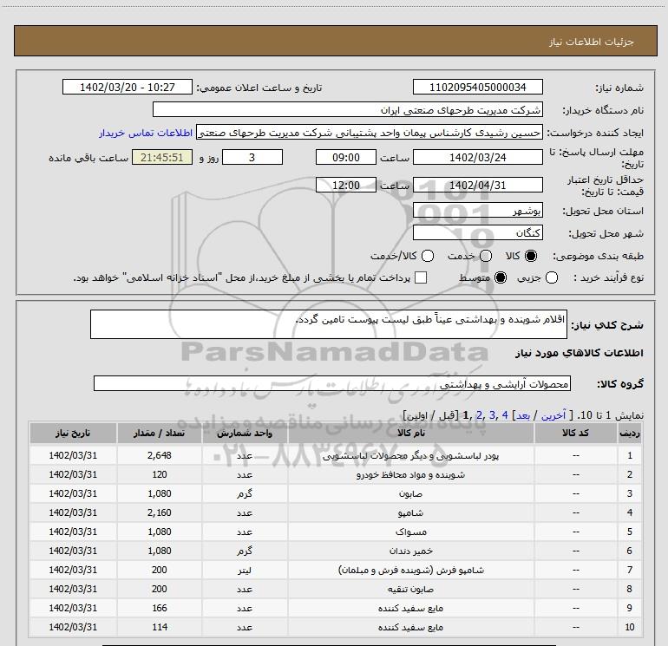Screen dimensions: 668x646
Task: Click the واحد شمارش column header
Action: (245, 433)
